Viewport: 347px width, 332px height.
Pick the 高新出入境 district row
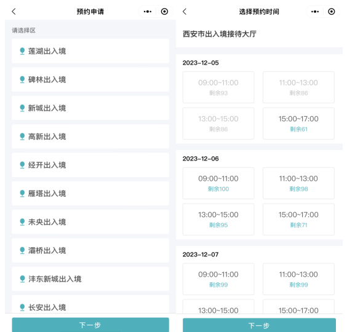pos(90,136)
